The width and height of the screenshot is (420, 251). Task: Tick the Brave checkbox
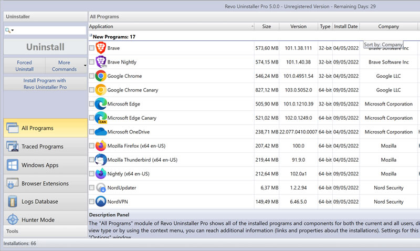pos(91,48)
